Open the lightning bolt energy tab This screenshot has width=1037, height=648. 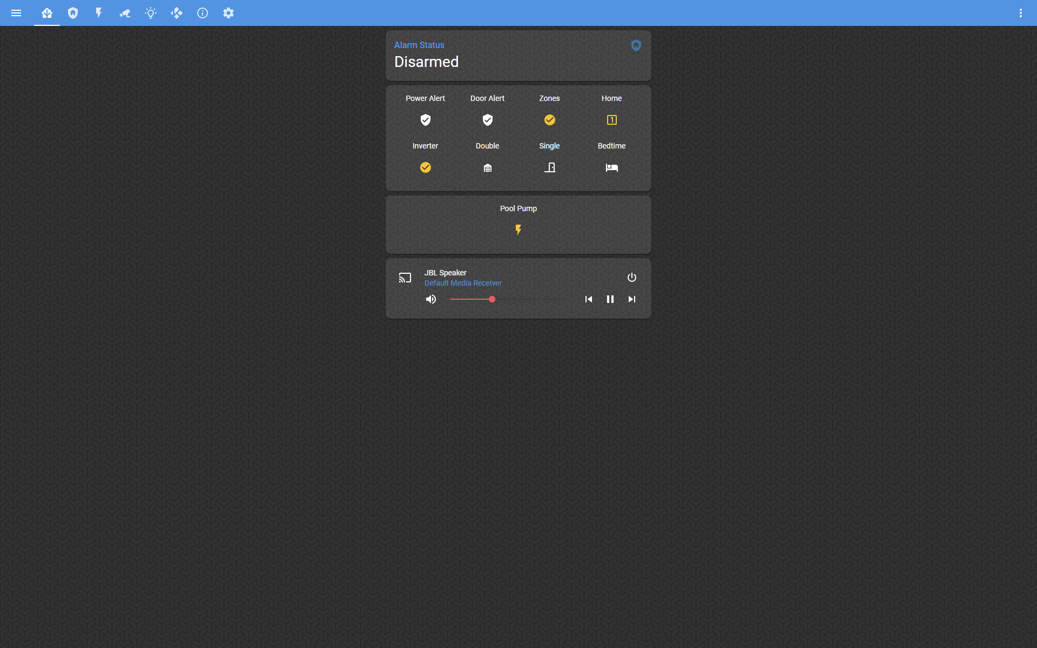99,13
